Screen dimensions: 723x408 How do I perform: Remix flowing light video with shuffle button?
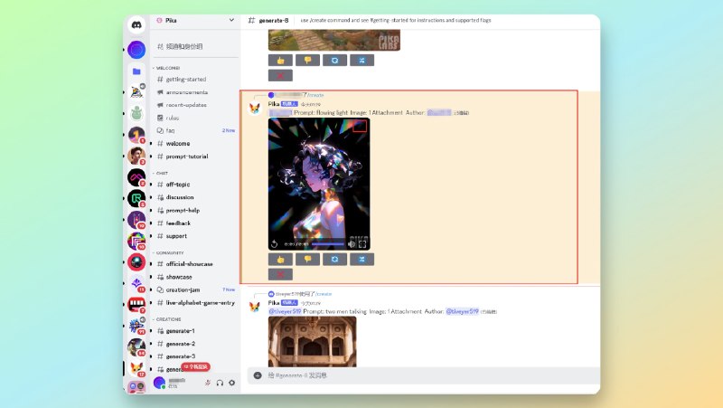pos(362,260)
